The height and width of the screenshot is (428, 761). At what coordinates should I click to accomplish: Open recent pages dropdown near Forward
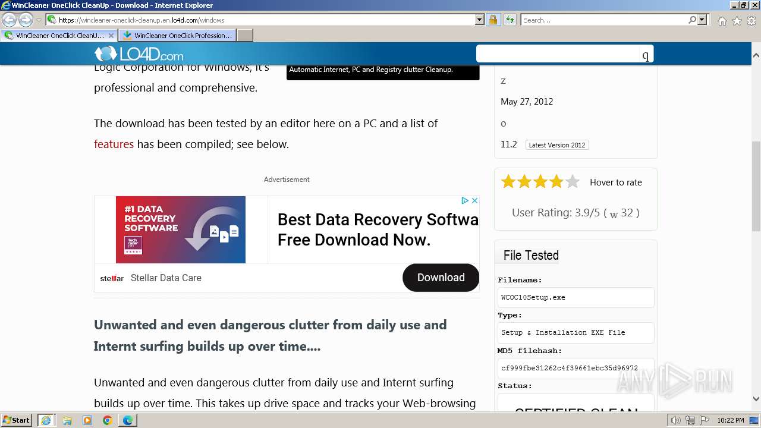point(39,20)
